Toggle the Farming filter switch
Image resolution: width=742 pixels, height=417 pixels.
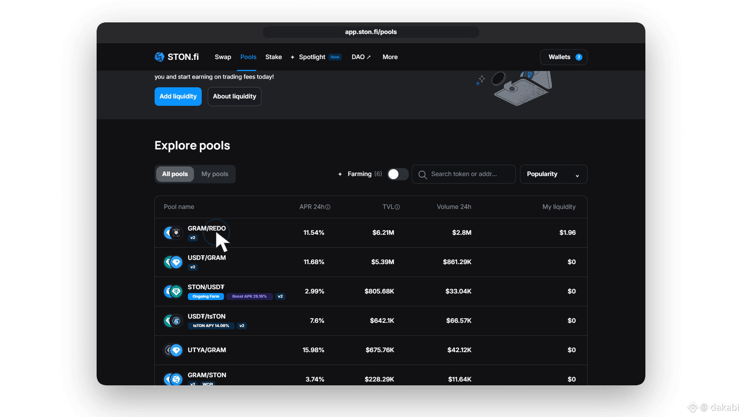[398, 174]
